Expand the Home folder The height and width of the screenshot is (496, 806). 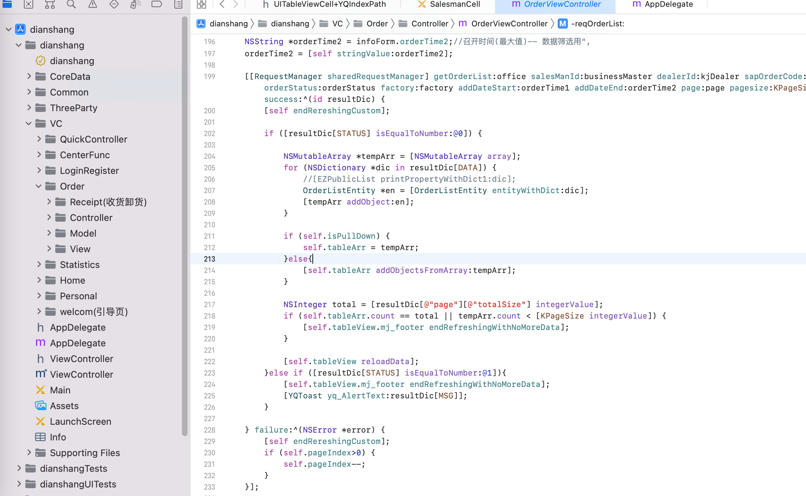tap(39, 280)
